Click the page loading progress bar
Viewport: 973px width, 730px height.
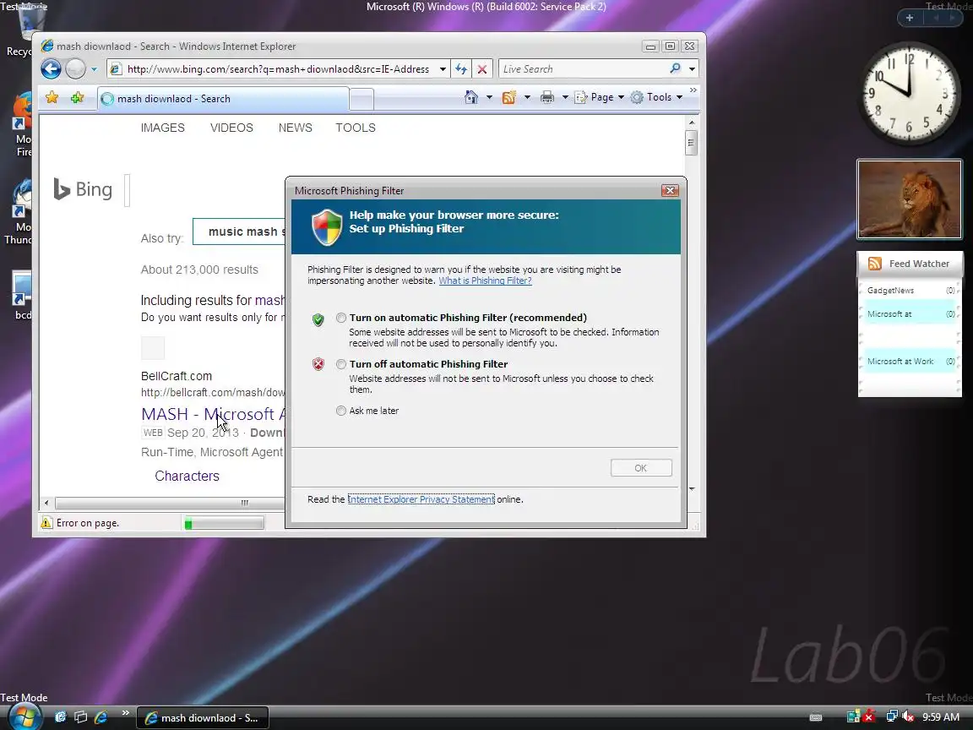point(223,524)
